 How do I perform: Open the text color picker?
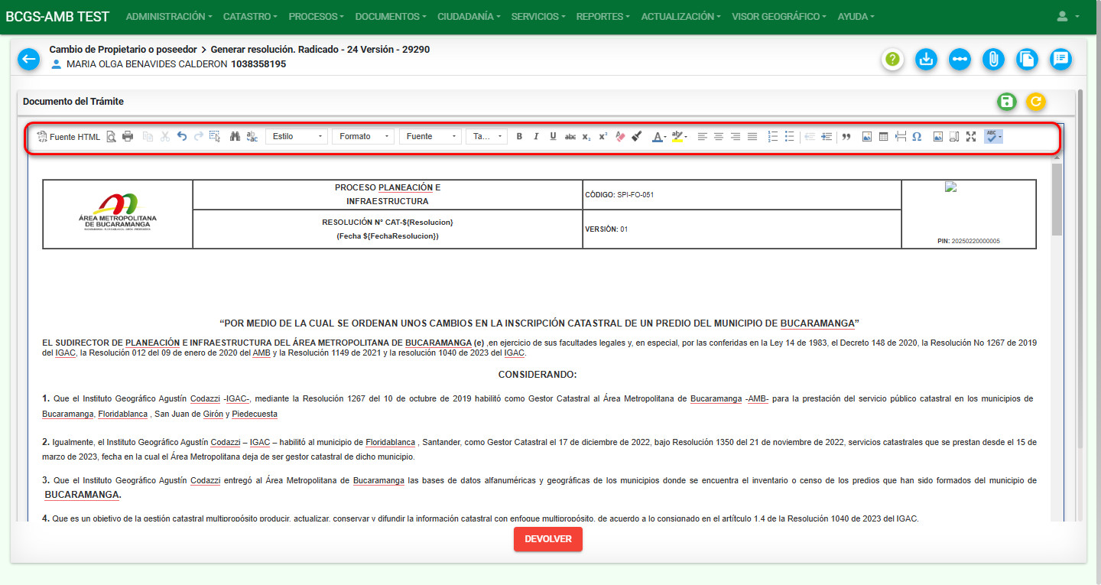658,137
